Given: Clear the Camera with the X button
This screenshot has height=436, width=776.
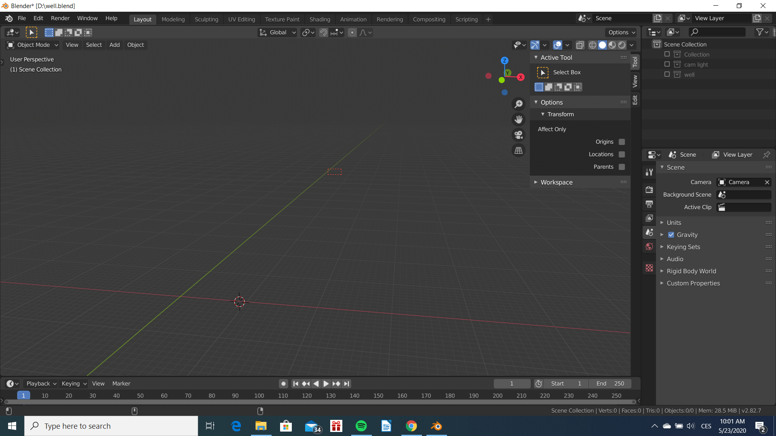Looking at the screenshot, I should click(767, 182).
